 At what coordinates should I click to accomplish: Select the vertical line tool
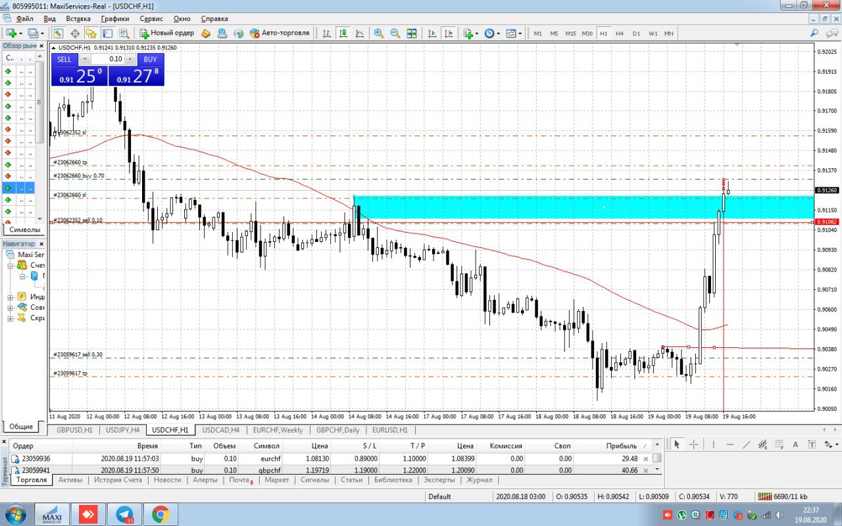(713, 444)
